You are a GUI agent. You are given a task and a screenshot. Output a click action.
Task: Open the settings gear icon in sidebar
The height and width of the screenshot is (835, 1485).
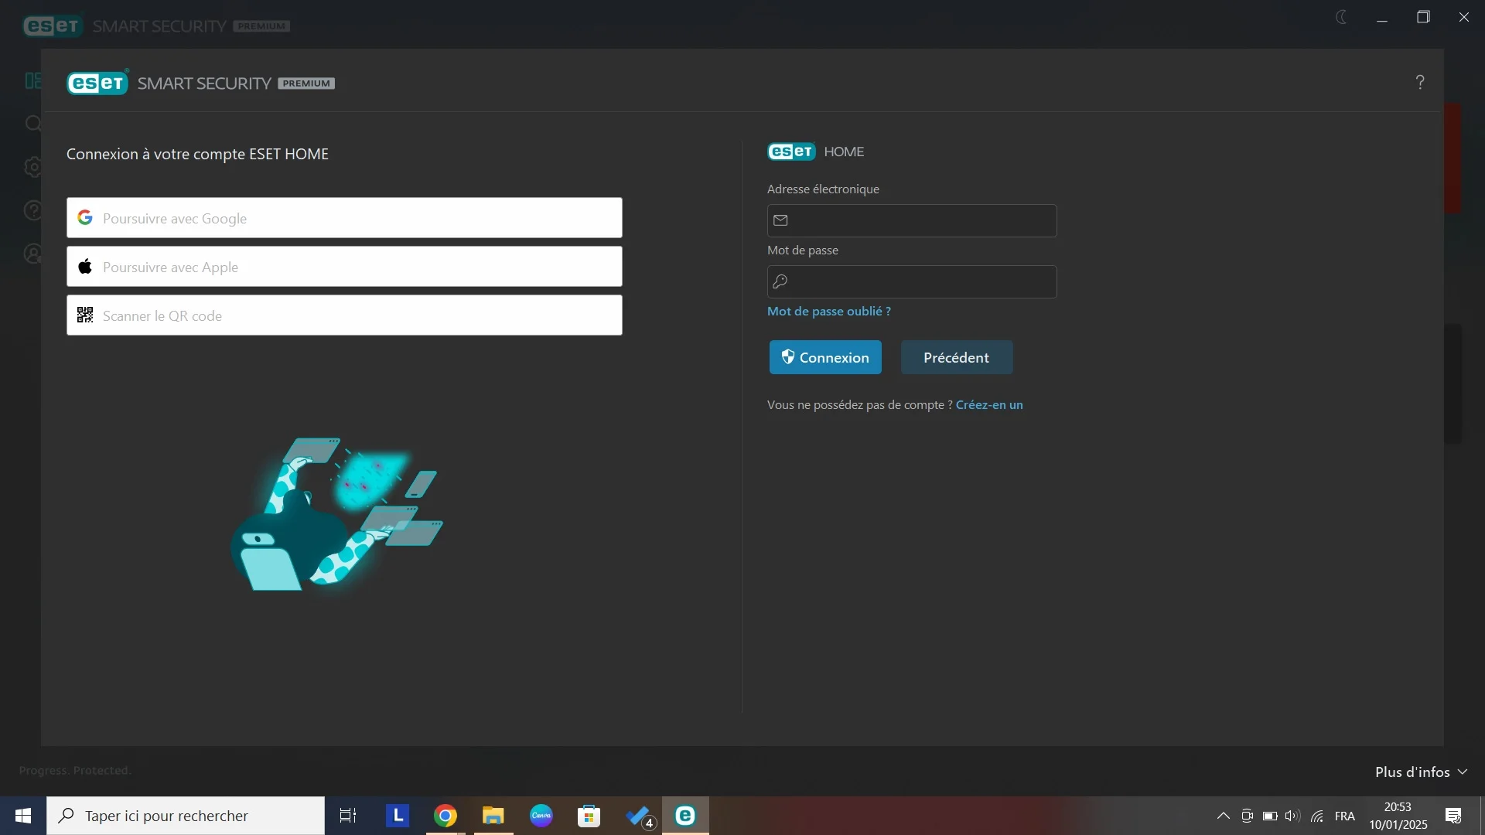[32, 167]
